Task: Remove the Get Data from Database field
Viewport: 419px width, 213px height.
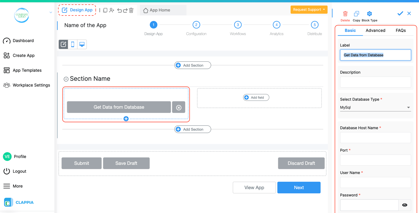Action: tap(179, 107)
